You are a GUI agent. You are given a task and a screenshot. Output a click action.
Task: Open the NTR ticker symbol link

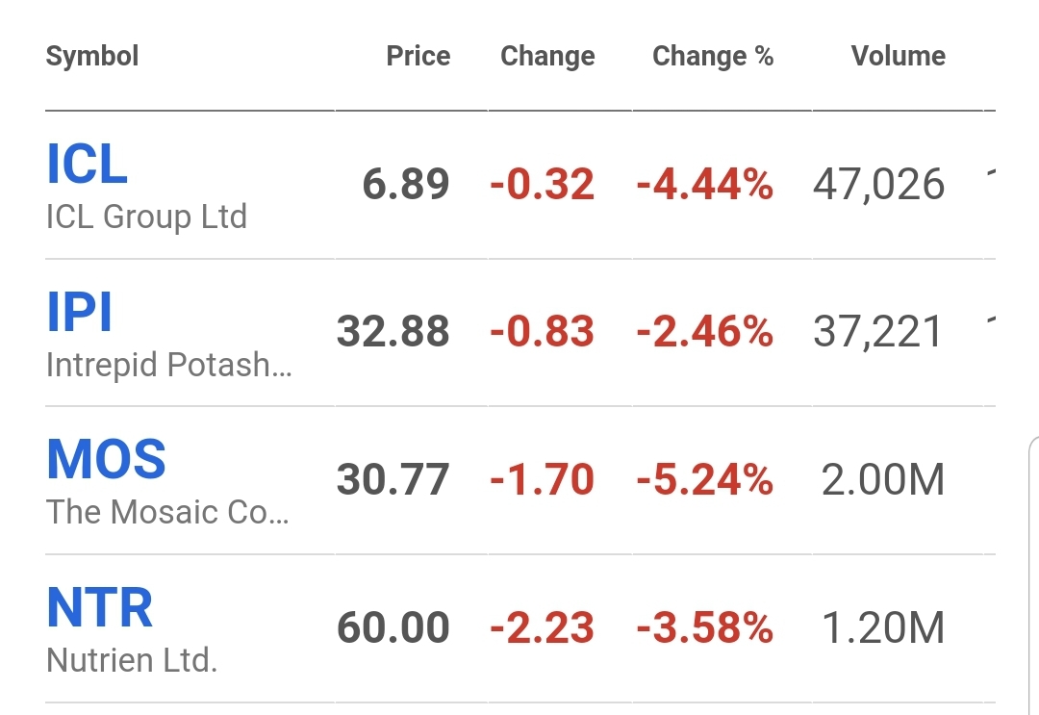(100, 607)
